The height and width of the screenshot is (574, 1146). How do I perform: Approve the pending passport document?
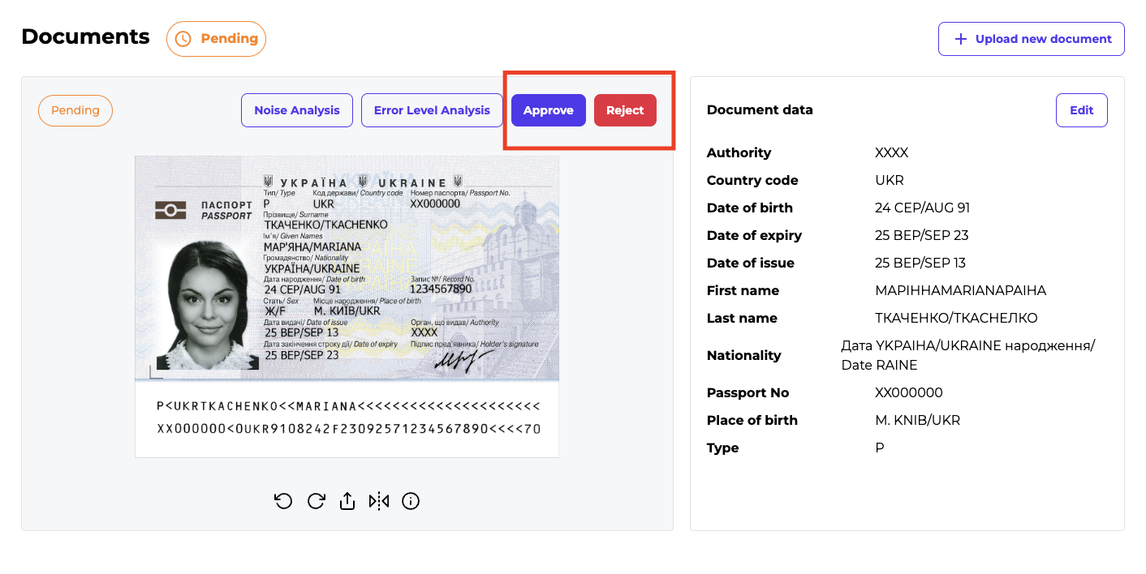point(549,110)
